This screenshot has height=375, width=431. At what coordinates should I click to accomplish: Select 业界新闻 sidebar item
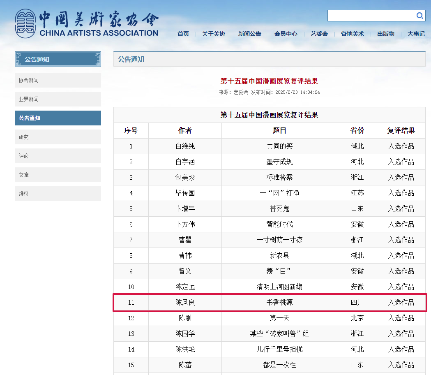click(x=58, y=99)
